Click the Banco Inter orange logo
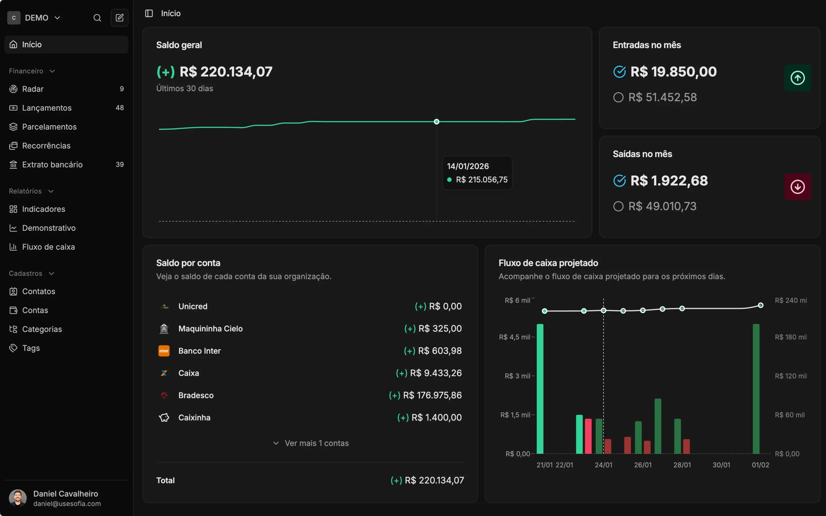 164,351
